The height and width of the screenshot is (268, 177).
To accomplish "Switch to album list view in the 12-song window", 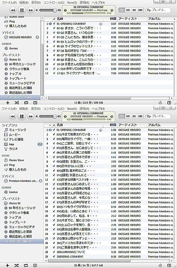I will tap(128, 10).
